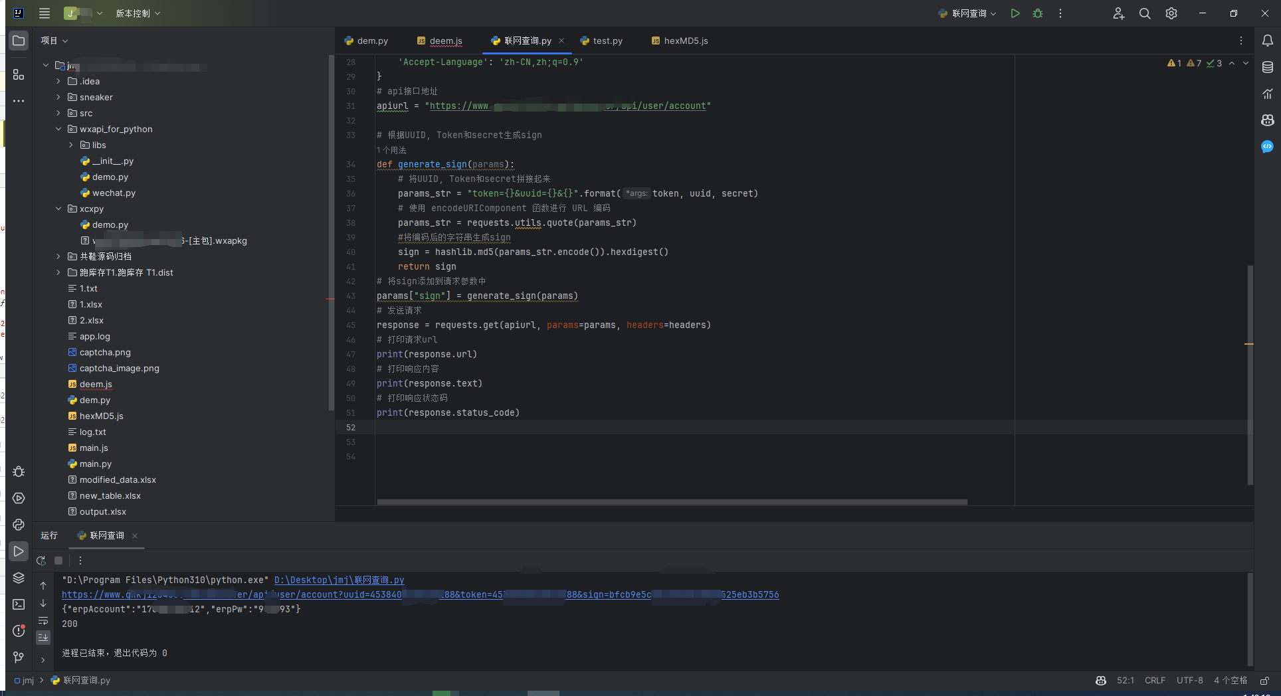Open Search Everywhere magnifier
This screenshot has height=696, width=1281.
click(1145, 13)
